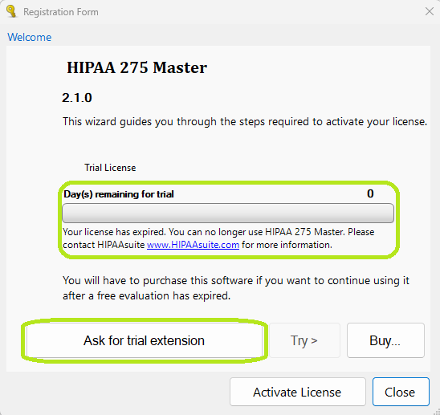Screen dimensions: 440x415
Task: Click 'This wizard guides you' description text
Action: tap(245, 121)
